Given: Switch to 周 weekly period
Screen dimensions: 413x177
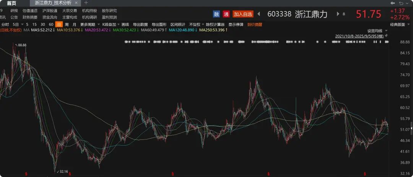Looking at the screenshot, I should [67, 24].
